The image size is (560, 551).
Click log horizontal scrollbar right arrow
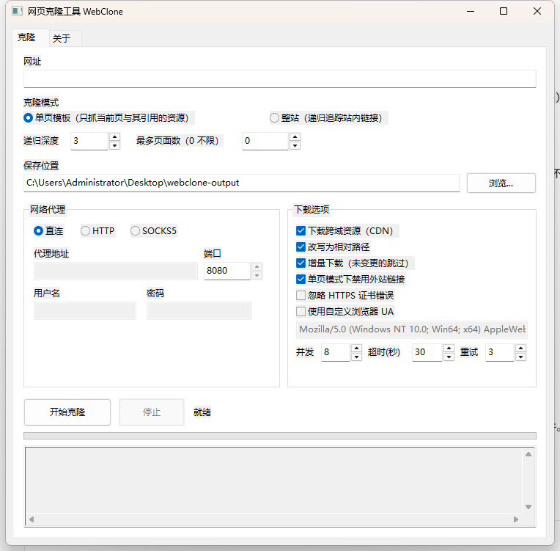(516, 519)
